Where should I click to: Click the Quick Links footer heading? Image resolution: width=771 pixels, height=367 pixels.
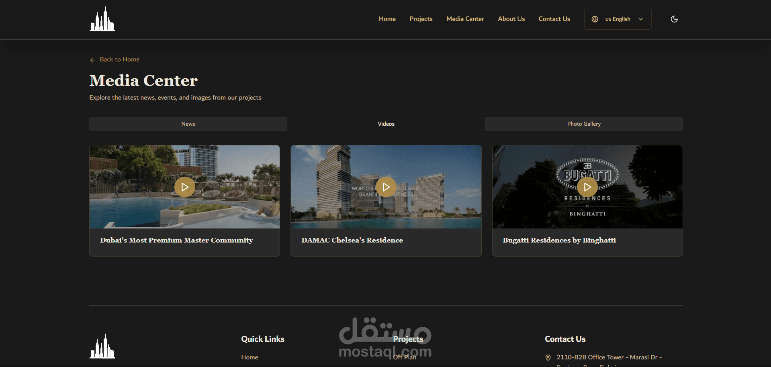point(263,339)
